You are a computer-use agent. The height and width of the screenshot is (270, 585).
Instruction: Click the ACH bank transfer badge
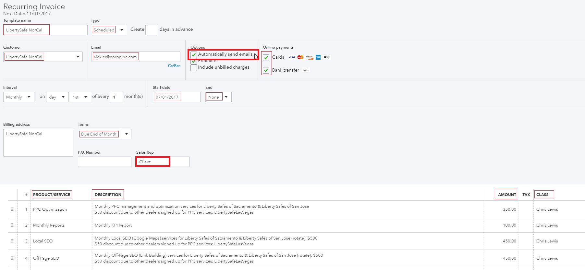pos(306,70)
